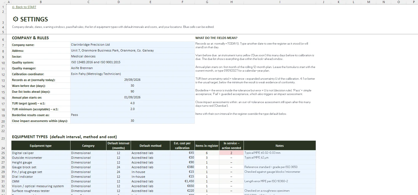Viewport: 418px width, 195px height.
Task: Click the 'In service – action needed' header
Action: click(231, 146)
